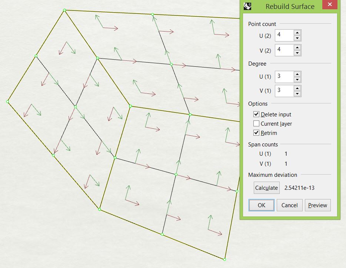The width and height of the screenshot is (346, 268).
Task: Increase Degree V value
Action: (297, 88)
